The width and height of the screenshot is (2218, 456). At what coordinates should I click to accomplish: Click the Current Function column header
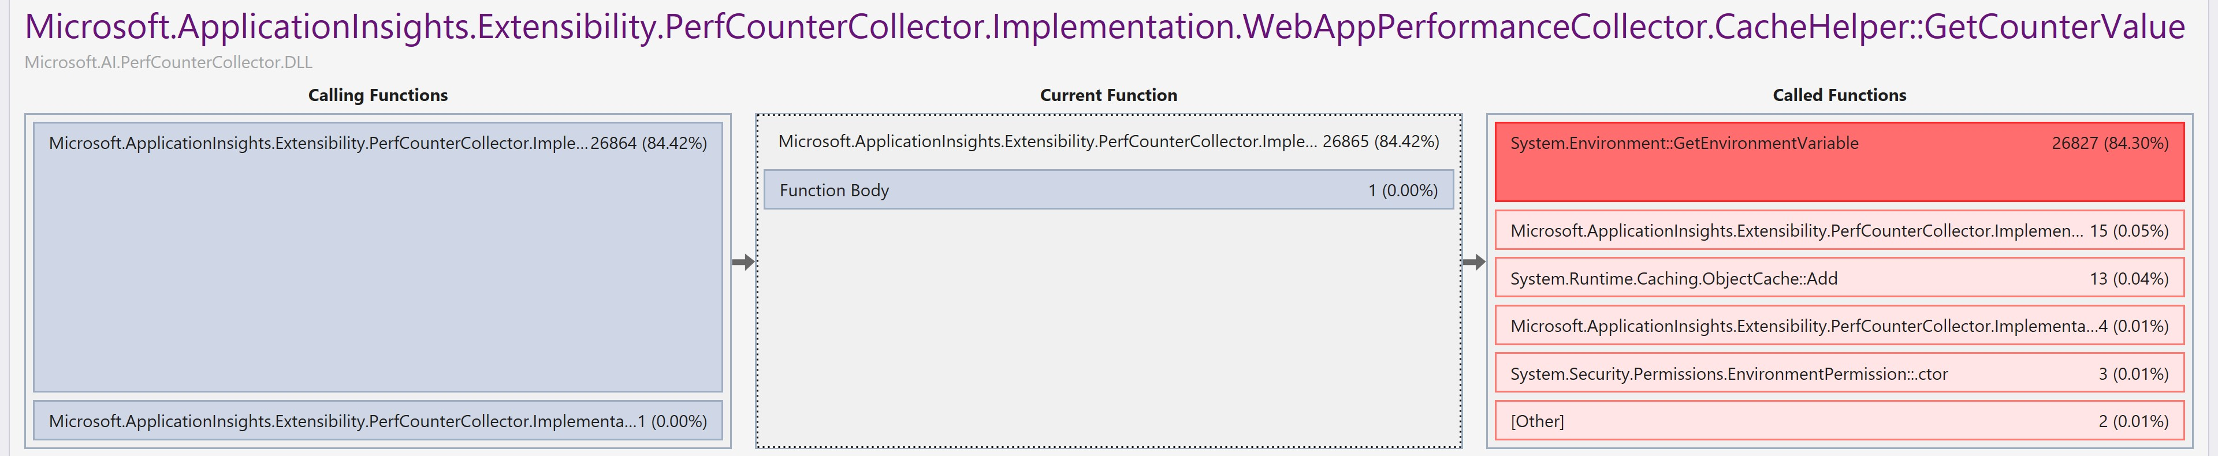click(x=1107, y=95)
